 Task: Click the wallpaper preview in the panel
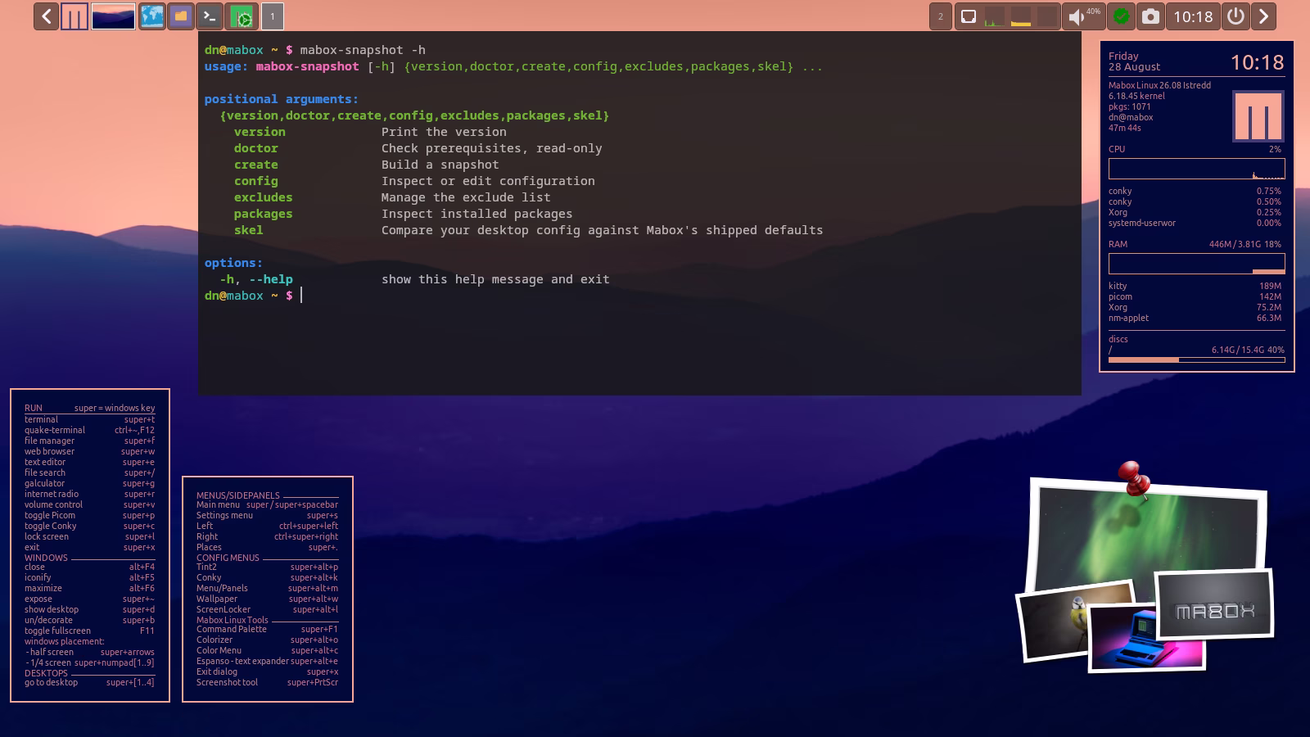click(x=114, y=16)
